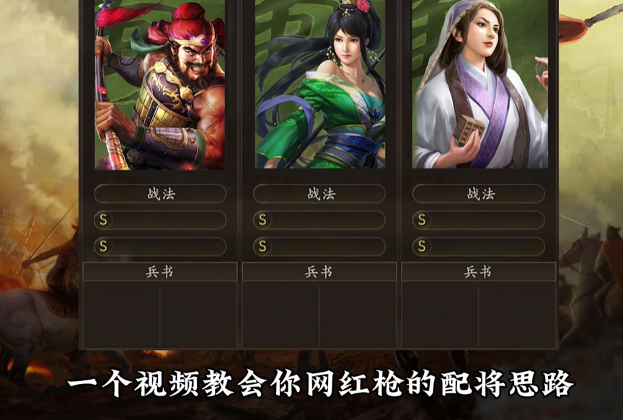Click the S icon in right panel's first skill slot
Viewport: 623px width, 420px height.
click(422, 220)
